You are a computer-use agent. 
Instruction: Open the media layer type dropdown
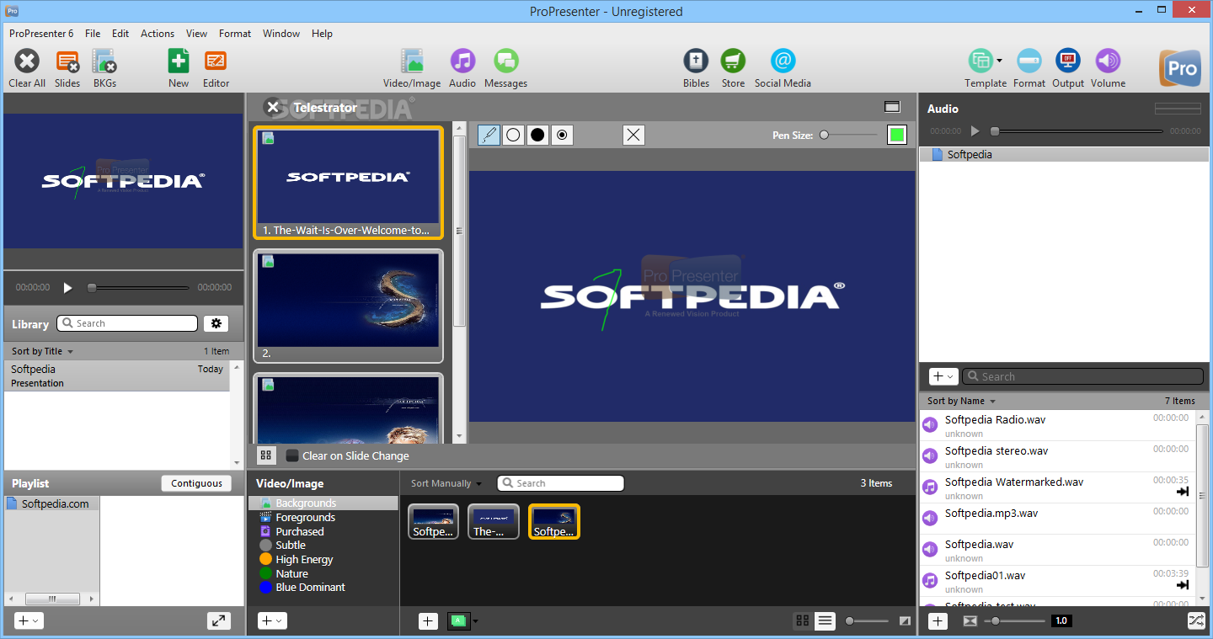[475, 621]
